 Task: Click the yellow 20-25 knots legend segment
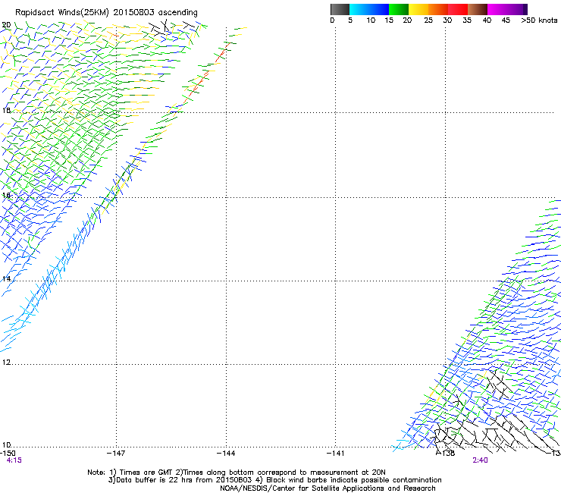(x=418, y=9)
